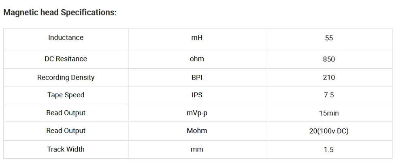Click the BPI unit cell
The image size is (405, 168).
tap(197, 78)
